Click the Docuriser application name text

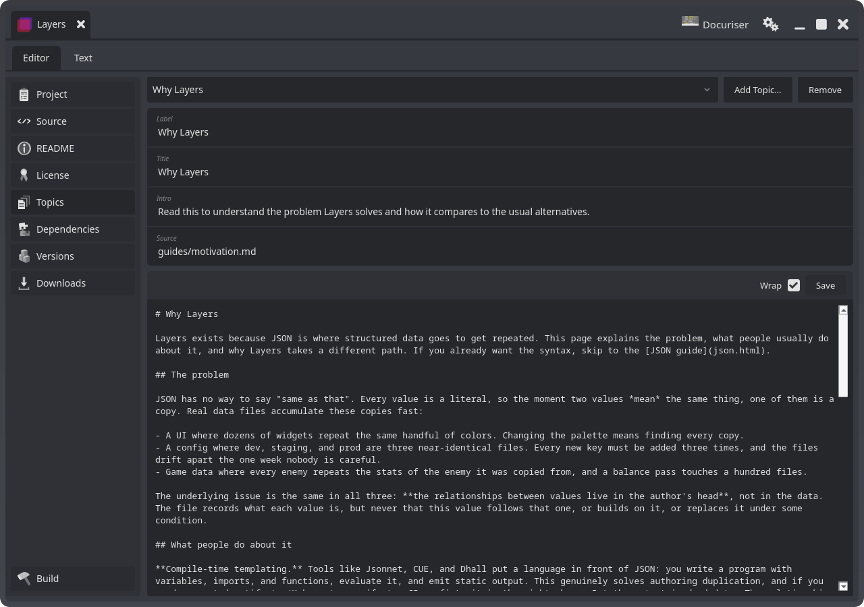click(726, 25)
